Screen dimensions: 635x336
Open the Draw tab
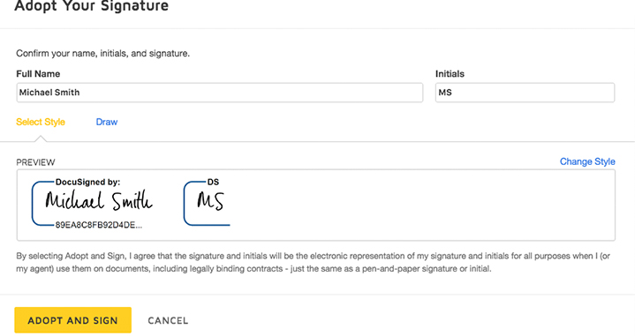(107, 122)
